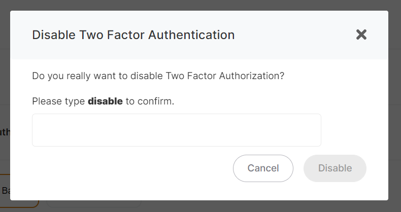Click empty footer space left of Cancel button

point(127,168)
